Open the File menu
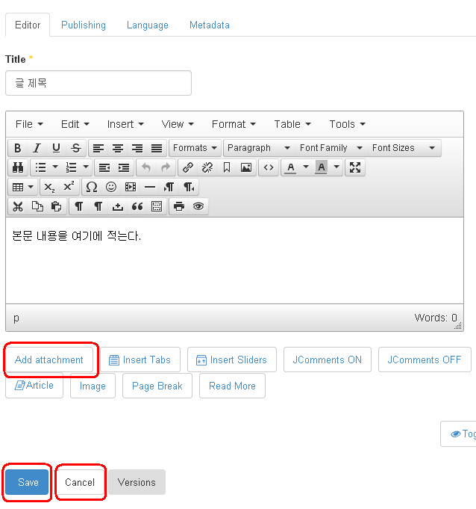 (x=29, y=124)
